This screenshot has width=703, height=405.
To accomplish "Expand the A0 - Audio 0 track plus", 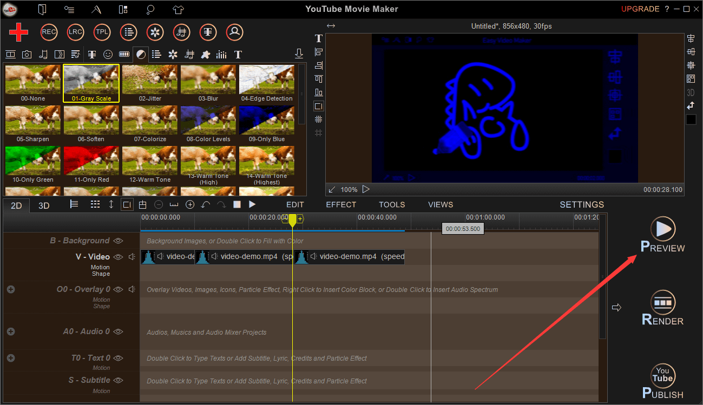I will [x=11, y=331].
